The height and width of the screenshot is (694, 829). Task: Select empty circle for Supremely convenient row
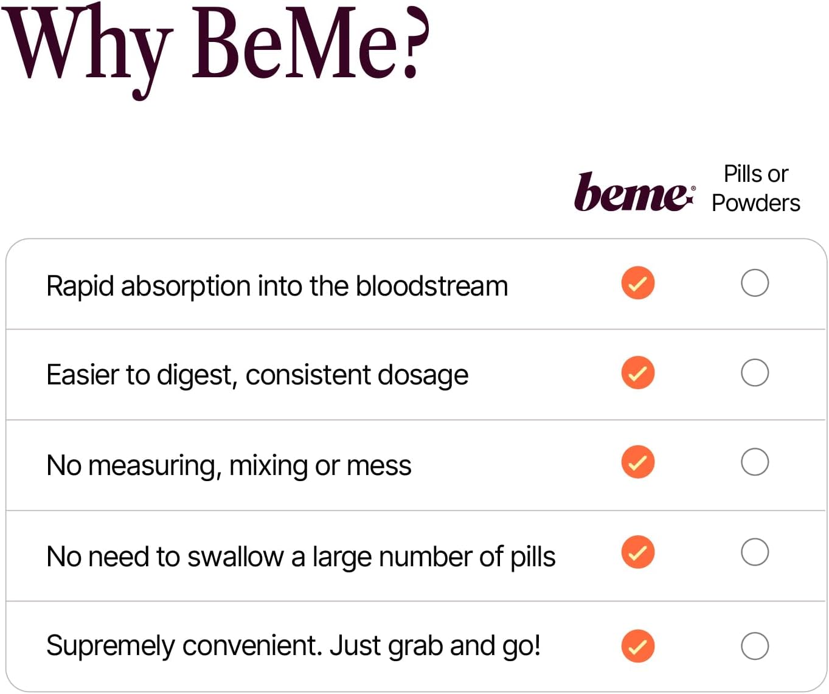[754, 646]
